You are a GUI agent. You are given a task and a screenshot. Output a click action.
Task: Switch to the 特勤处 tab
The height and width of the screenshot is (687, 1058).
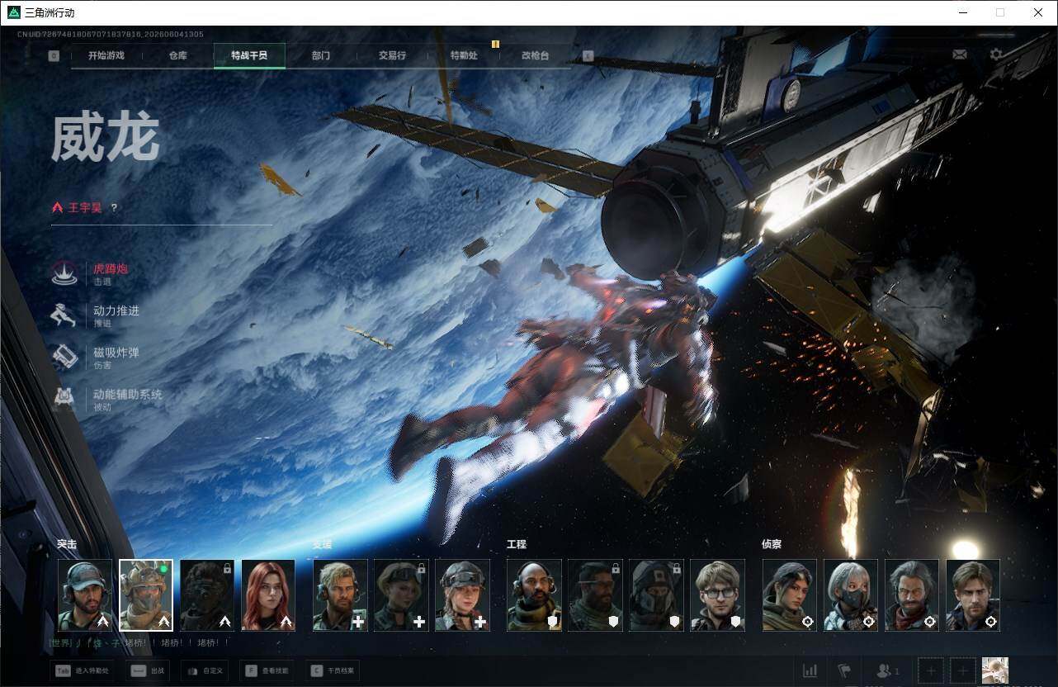click(x=464, y=55)
